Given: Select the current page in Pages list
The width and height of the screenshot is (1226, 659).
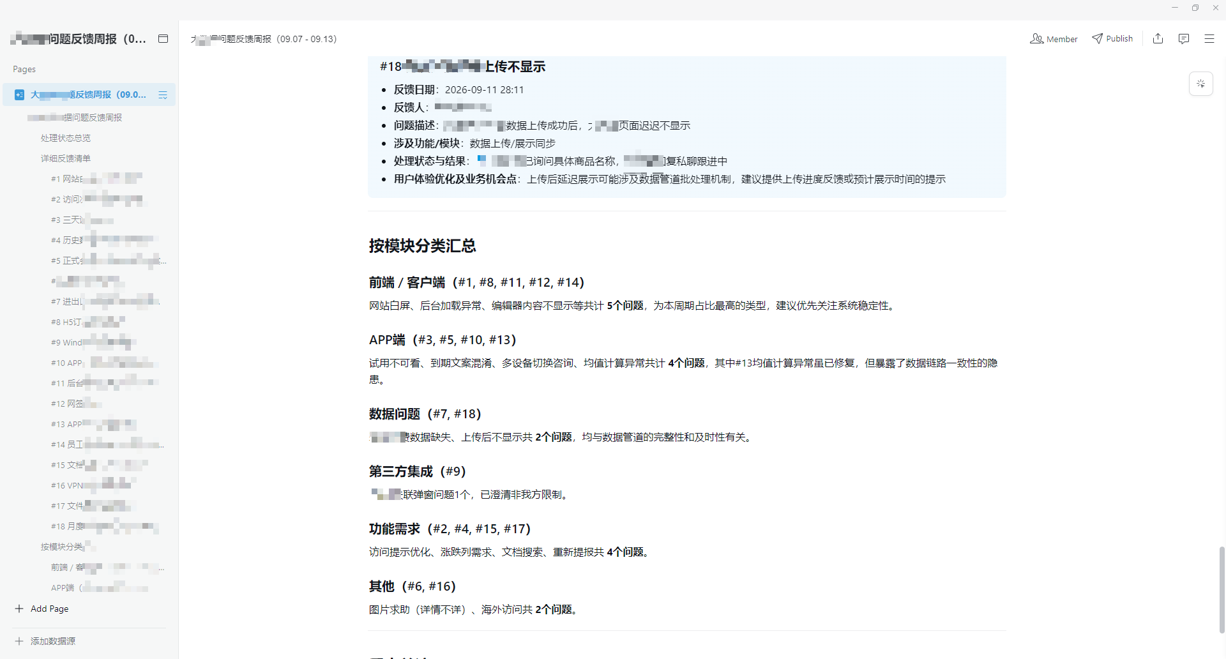Looking at the screenshot, I should point(89,95).
